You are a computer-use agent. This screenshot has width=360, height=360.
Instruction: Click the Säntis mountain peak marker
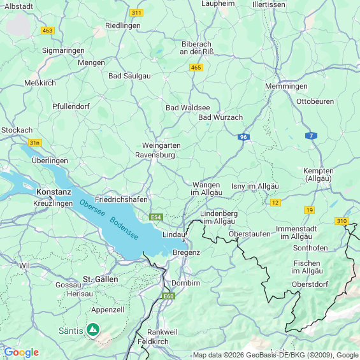tap(93, 330)
